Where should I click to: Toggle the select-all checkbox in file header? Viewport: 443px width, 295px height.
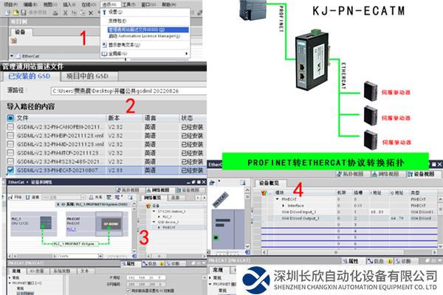pos(10,117)
